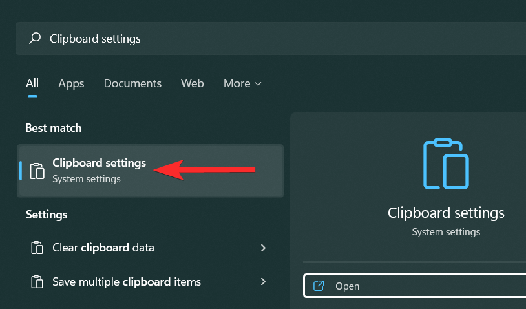Viewport: 526px width, 309px height.
Task: Click the search box containing 'Clipboard settings'
Action: 258,39
